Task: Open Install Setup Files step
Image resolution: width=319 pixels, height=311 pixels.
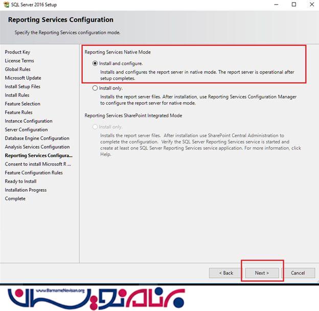Action: click(x=22, y=87)
